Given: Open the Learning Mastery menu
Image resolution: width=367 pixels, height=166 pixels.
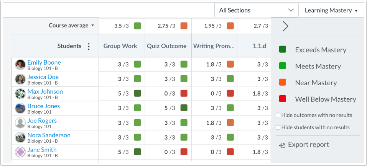Looking at the screenshot, I should point(331,10).
